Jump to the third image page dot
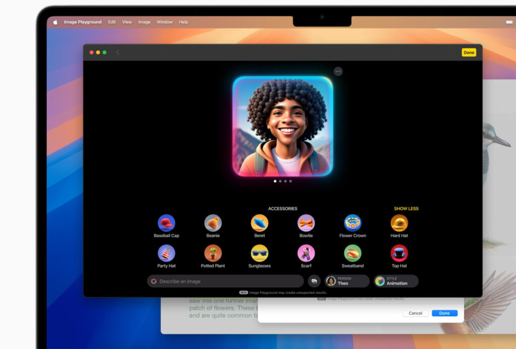 (285, 181)
